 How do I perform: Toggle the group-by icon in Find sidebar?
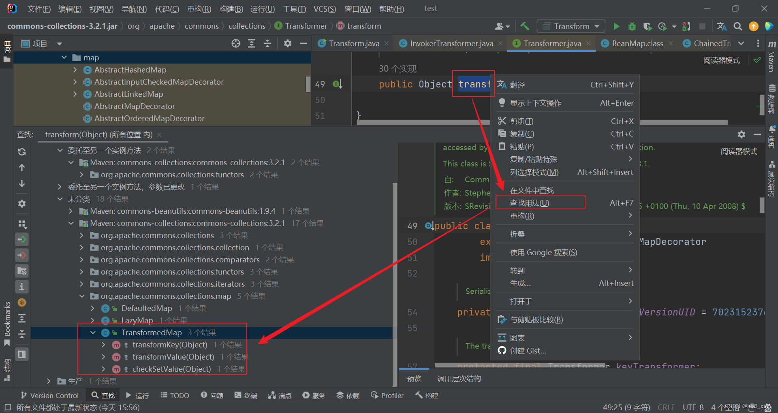(x=22, y=224)
